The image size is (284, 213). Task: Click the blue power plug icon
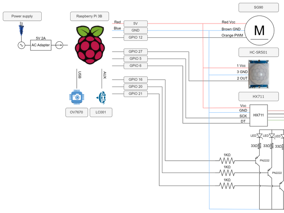tap(20, 30)
